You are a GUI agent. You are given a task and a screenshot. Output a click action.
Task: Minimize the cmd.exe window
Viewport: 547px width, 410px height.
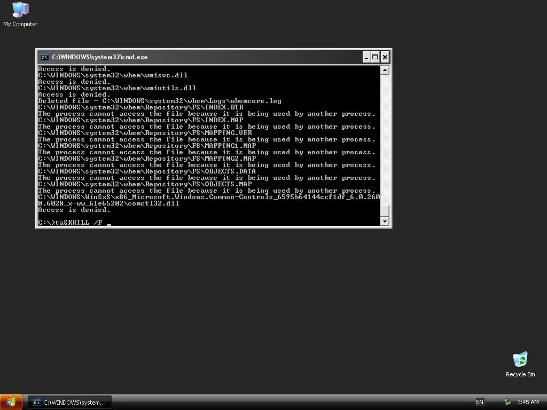[x=366, y=57]
